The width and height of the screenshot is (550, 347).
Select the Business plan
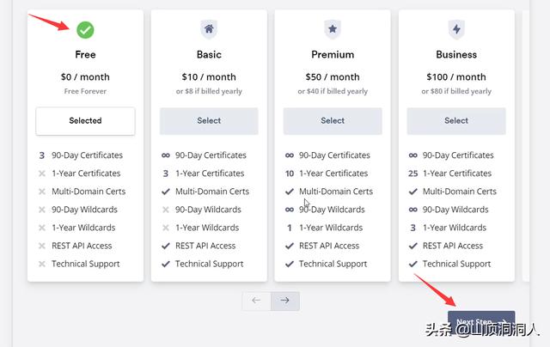[456, 121]
